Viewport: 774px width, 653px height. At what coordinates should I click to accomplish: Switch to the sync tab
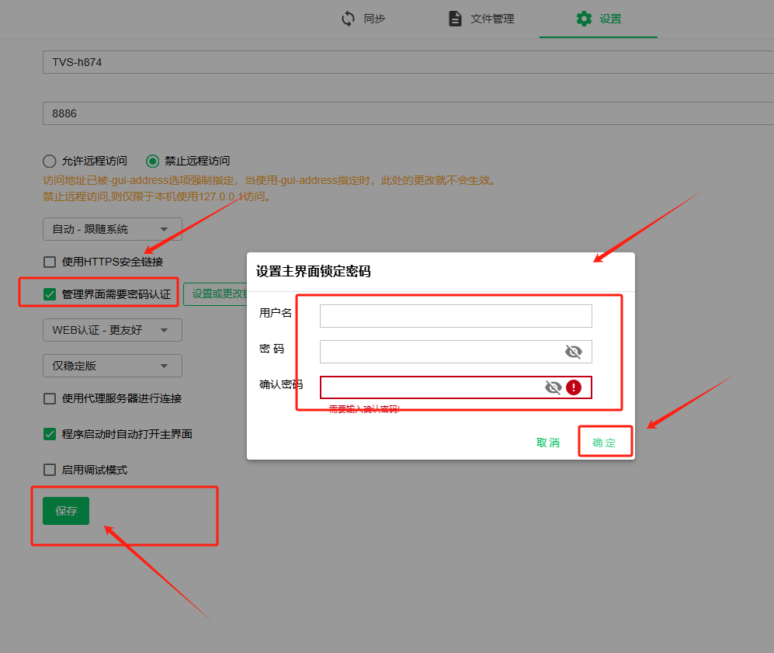pos(373,19)
